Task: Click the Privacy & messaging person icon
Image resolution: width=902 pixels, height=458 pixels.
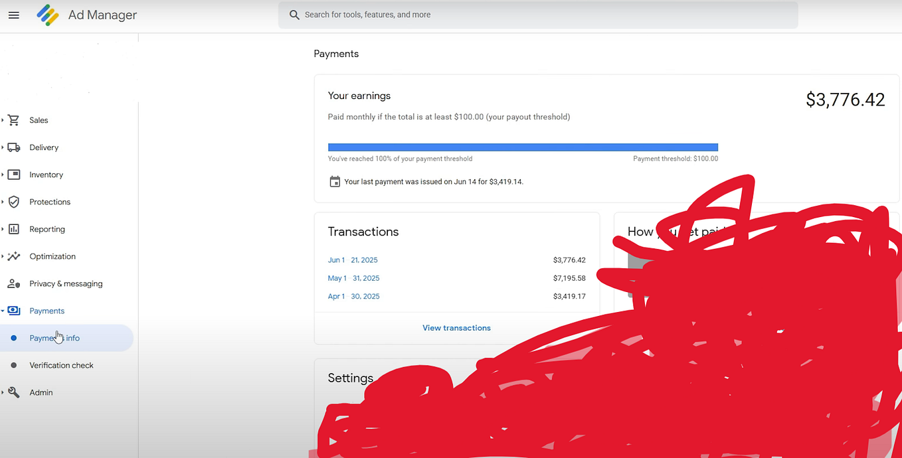Action: pyautogui.click(x=14, y=283)
